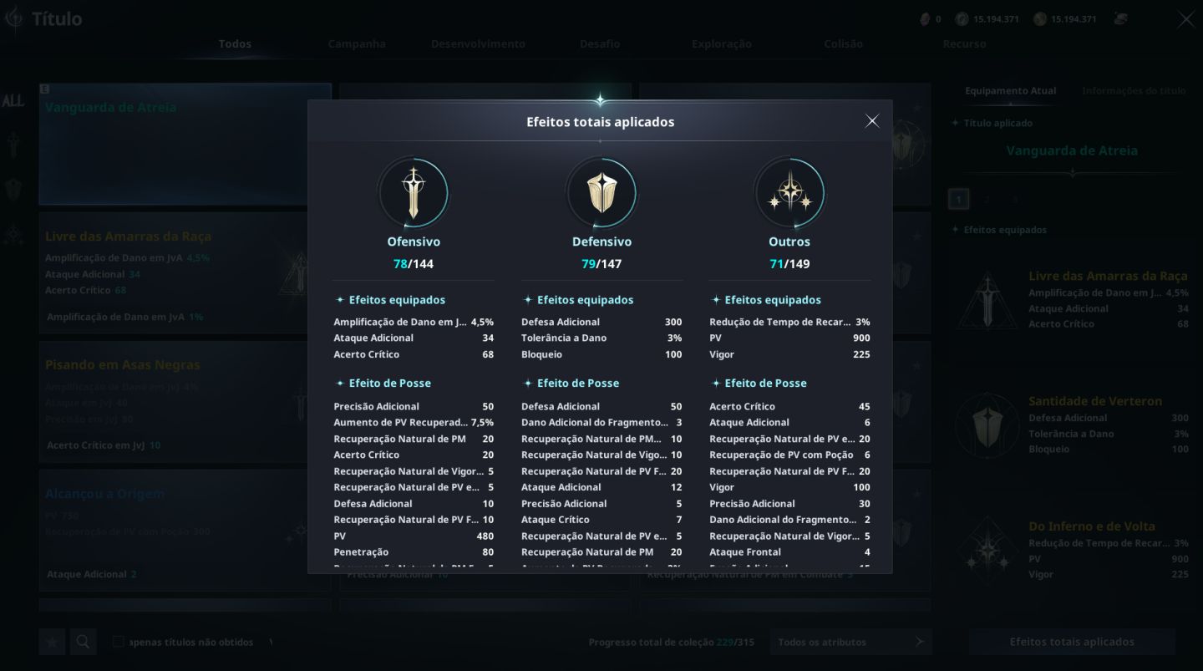Click the 'Título aplicado' label in right panel
The height and width of the screenshot is (671, 1203).
(997, 123)
